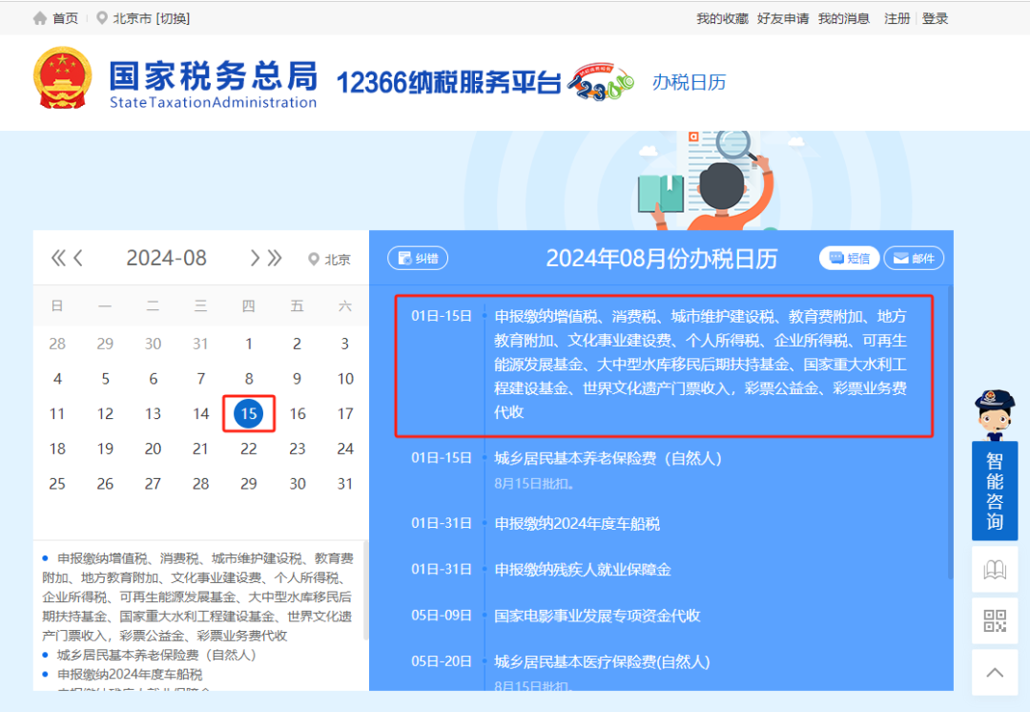Click the location pin beside 北京市
1030x712 pixels.
point(102,18)
